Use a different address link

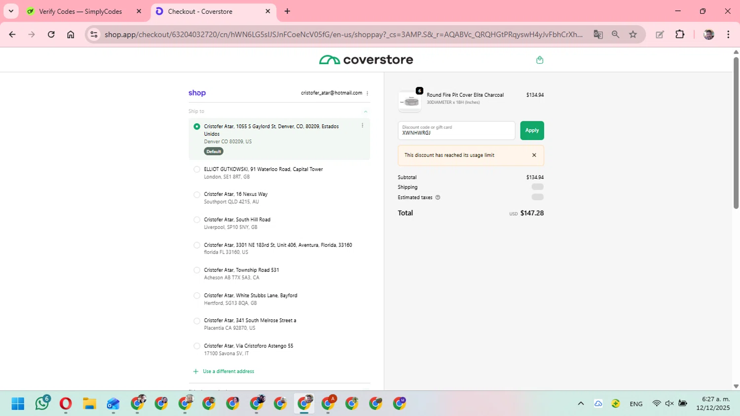pyautogui.click(x=223, y=371)
